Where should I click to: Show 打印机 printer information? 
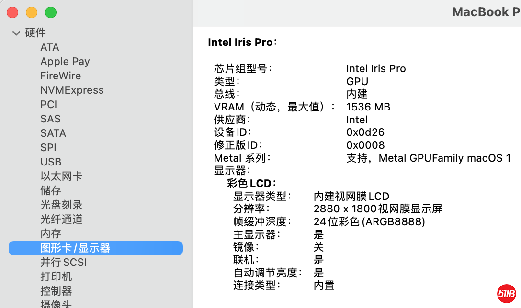[56, 277]
